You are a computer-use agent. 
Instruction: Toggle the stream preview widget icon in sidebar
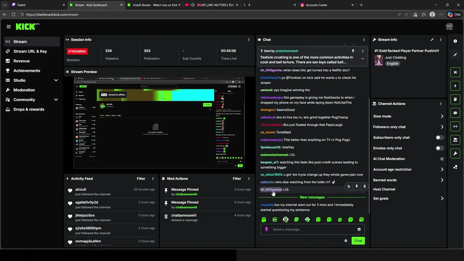click(455, 72)
